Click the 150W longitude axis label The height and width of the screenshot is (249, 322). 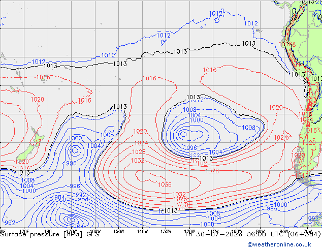[x=119, y=232]
